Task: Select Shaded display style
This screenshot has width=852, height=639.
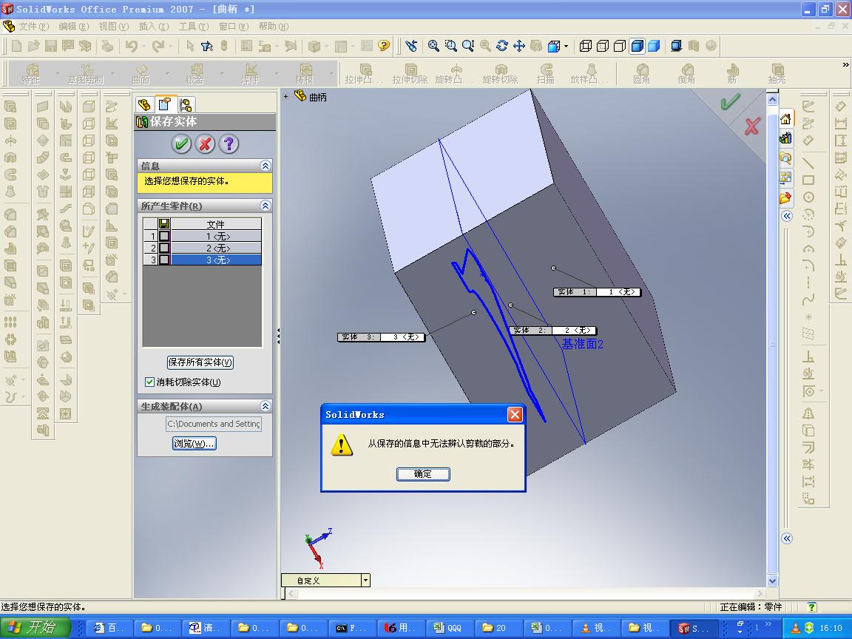Action: pyautogui.click(x=655, y=46)
